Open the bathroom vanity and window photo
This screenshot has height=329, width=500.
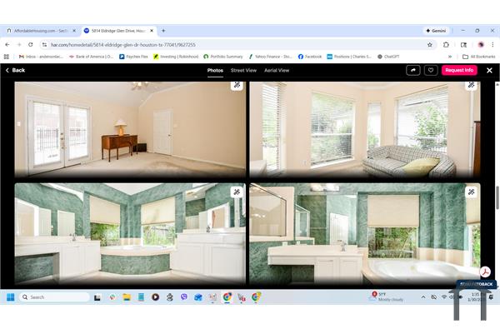click(365, 234)
